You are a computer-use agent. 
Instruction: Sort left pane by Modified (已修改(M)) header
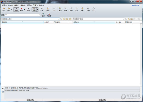tap(60, 22)
